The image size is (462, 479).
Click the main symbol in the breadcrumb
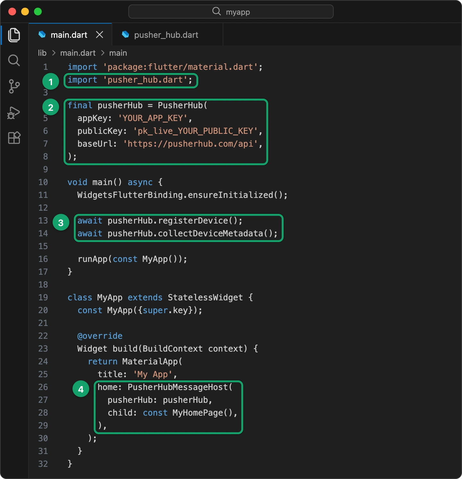(x=118, y=53)
